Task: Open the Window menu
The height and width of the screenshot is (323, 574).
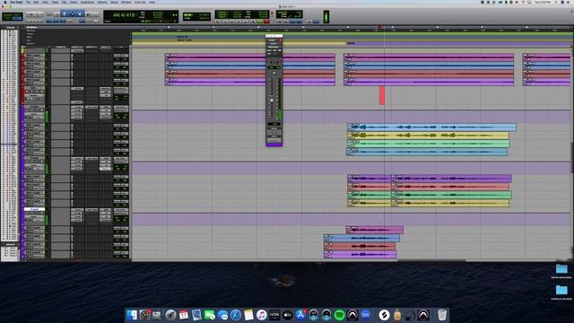Action: tap(126, 2)
